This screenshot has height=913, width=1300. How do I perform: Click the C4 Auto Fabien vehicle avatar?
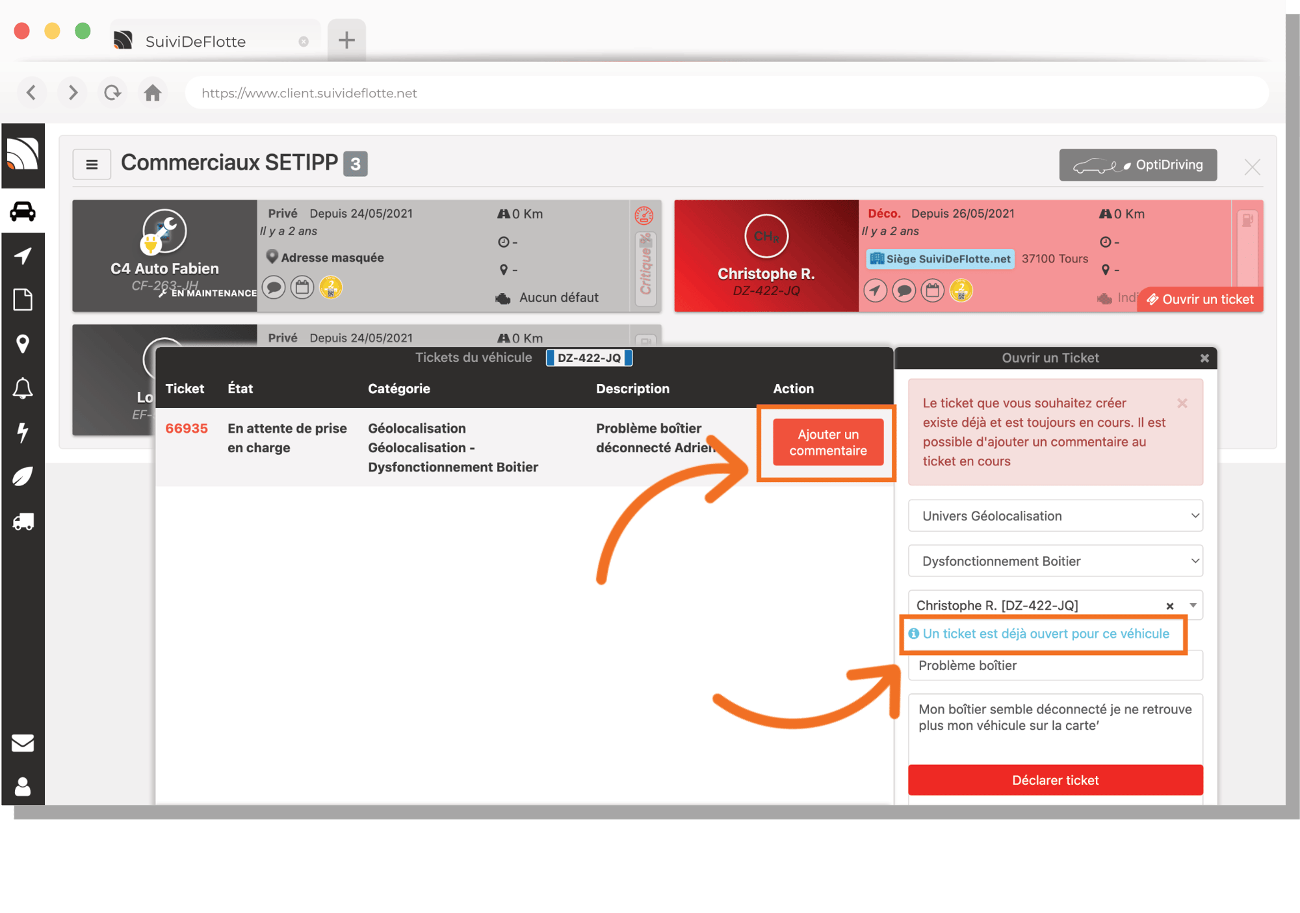pos(164,231)
